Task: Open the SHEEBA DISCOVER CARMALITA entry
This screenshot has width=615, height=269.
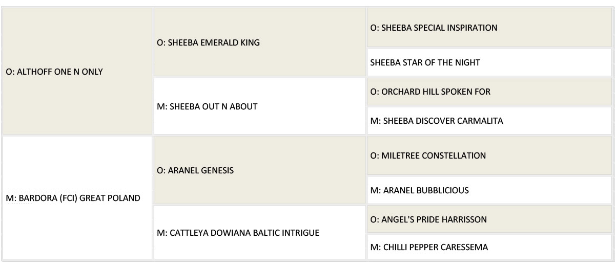Action: click(x=436, y=121)
